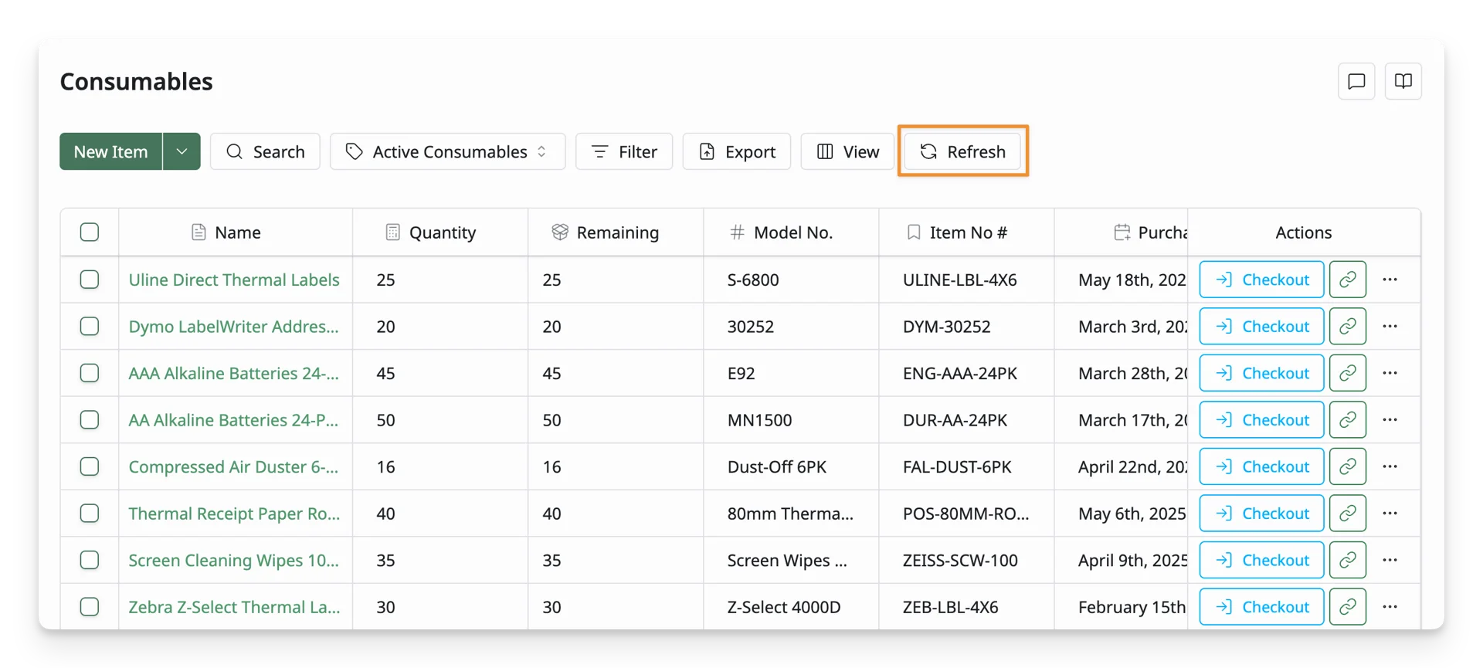Image resolution: width=1483 pixels, height=668 pixels.
Task: Copy link for Screen Cleaning Wipes row
Action: point(1348,560)
